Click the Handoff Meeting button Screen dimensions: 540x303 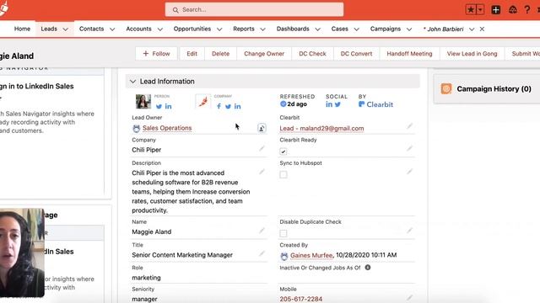pyautogui.click(x=409, y=54)
